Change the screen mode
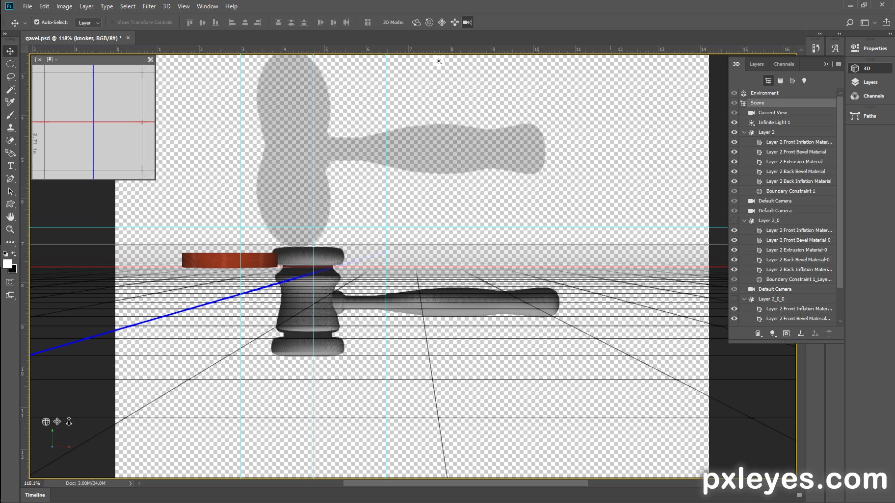 tap(10, 295)
